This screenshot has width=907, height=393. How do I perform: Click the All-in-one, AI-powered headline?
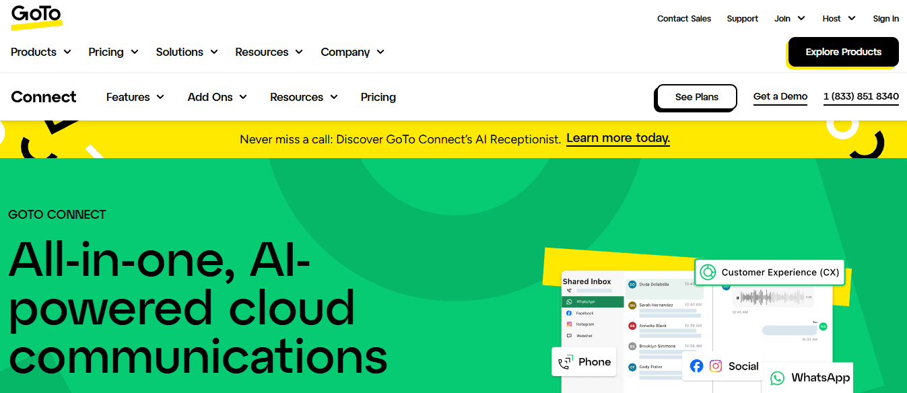pos(197,308)
